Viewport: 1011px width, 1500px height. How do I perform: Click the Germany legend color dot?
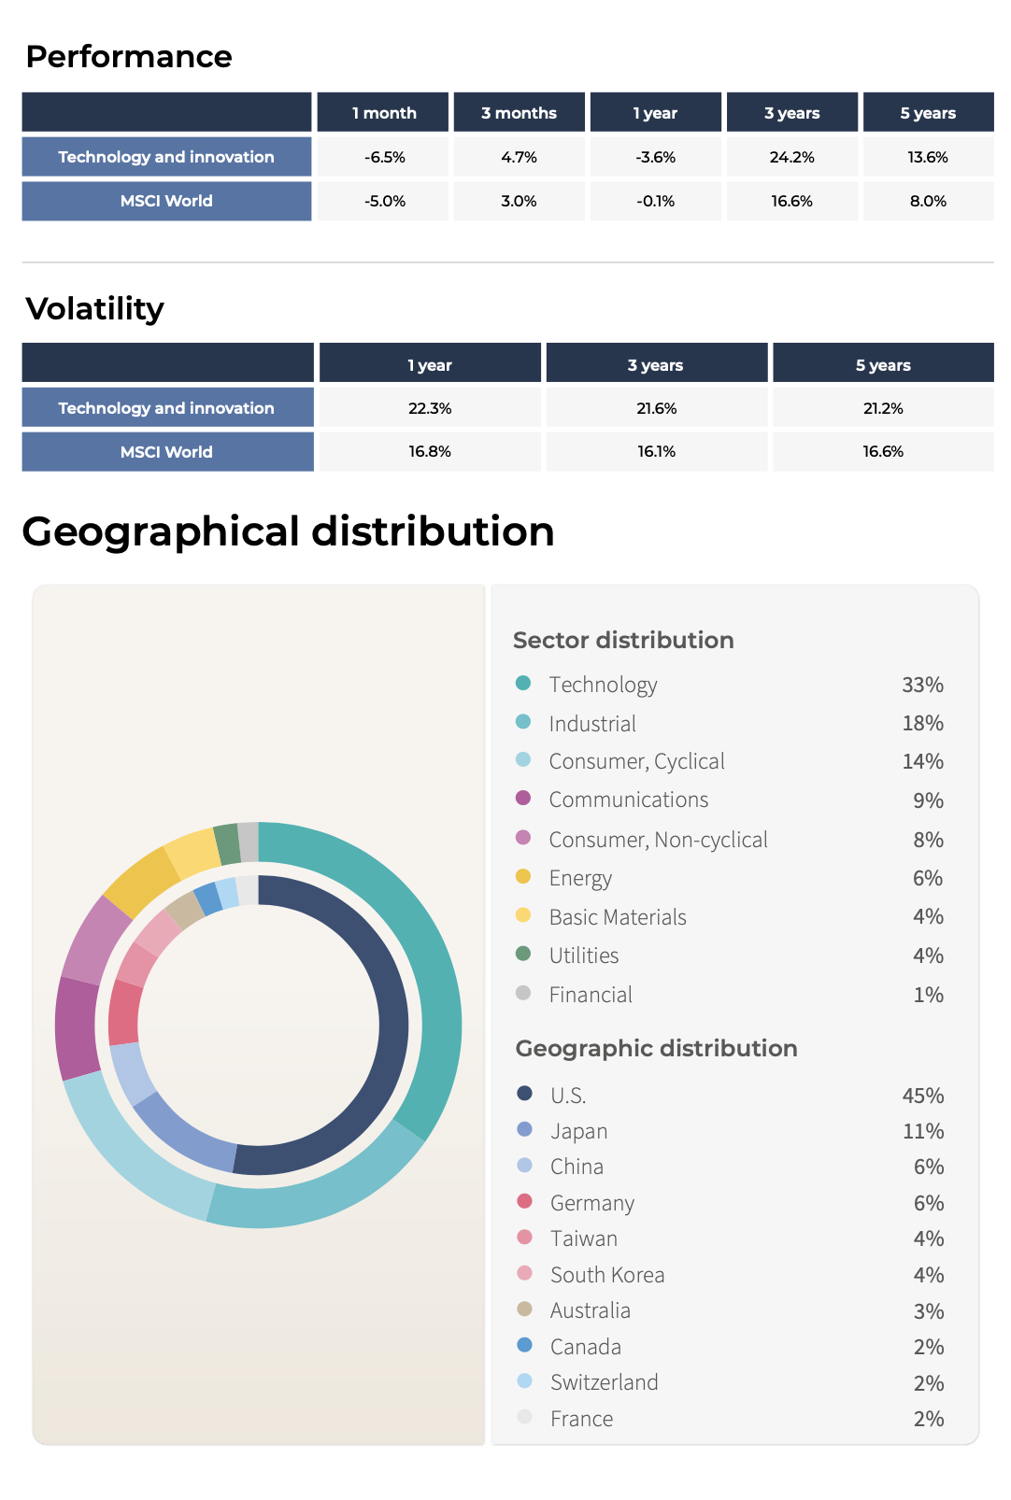[x=524, y=1201]
